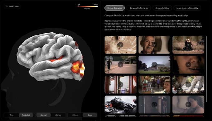Play the house with lawn video clip
Image resolution: width=212 pixels, height=121 pixels.
(154, 65)
